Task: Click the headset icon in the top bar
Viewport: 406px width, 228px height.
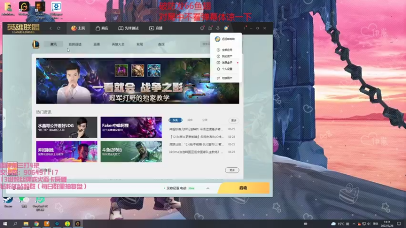Action: point(202,28)
